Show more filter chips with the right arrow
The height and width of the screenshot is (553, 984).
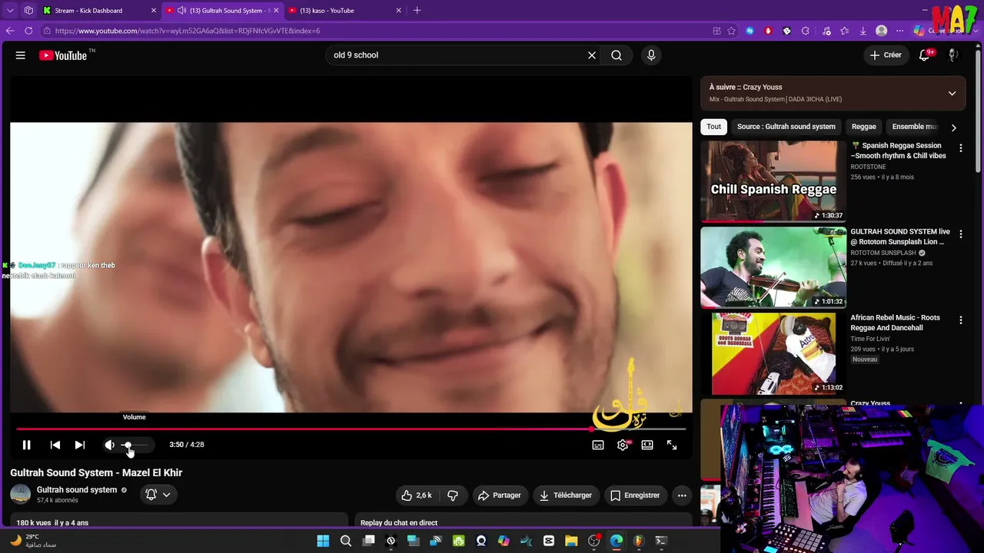(953, 127)
